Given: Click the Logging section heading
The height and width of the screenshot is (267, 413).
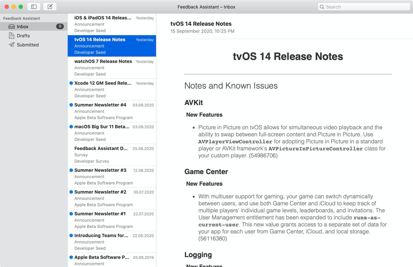Looking at the screenshot, I should 198,255.
